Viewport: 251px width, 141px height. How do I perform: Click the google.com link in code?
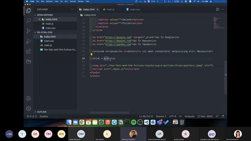point(118,37)
